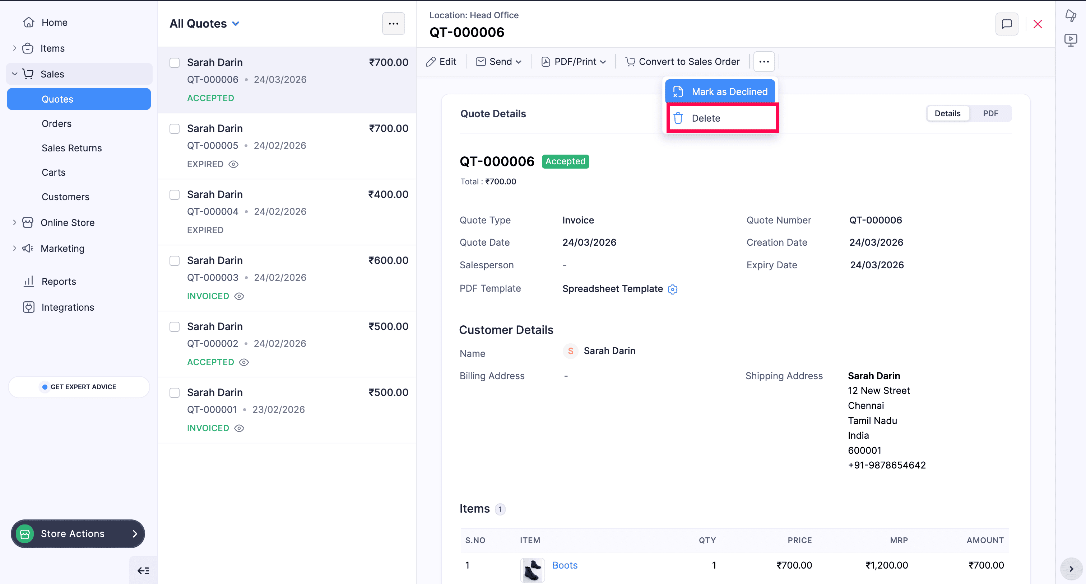
Task: Click the PDF template settings gear icon
Action: [x=672, y=289]
